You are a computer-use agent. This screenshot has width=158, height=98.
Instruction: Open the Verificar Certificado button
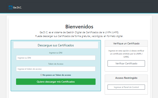[x=126, y=64]
